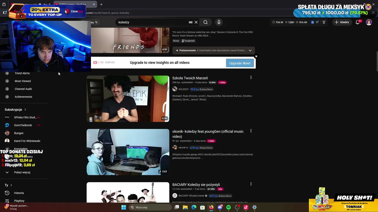This screenshot has height=212, width=378.
Task: Open Karol Friz Wiśniewski subscription
Action: point(27,141)
